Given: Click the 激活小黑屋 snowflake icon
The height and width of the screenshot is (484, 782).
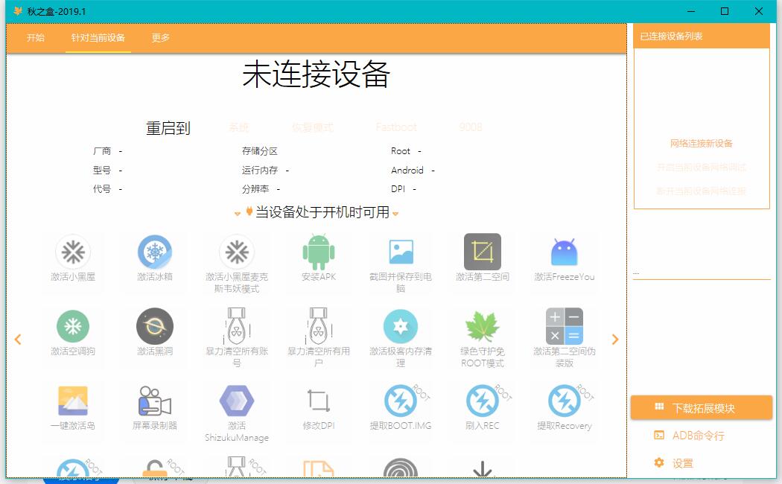Looking at the screenshot, I should coord(73,252).
